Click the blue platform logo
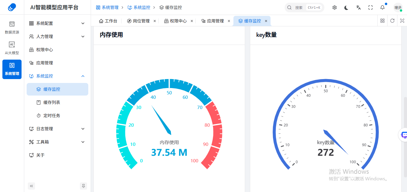 [x=12, y=7]
